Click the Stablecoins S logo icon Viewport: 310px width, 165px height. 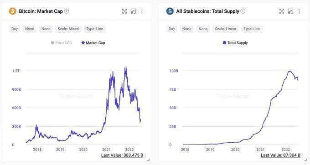[x=170, y=11]
